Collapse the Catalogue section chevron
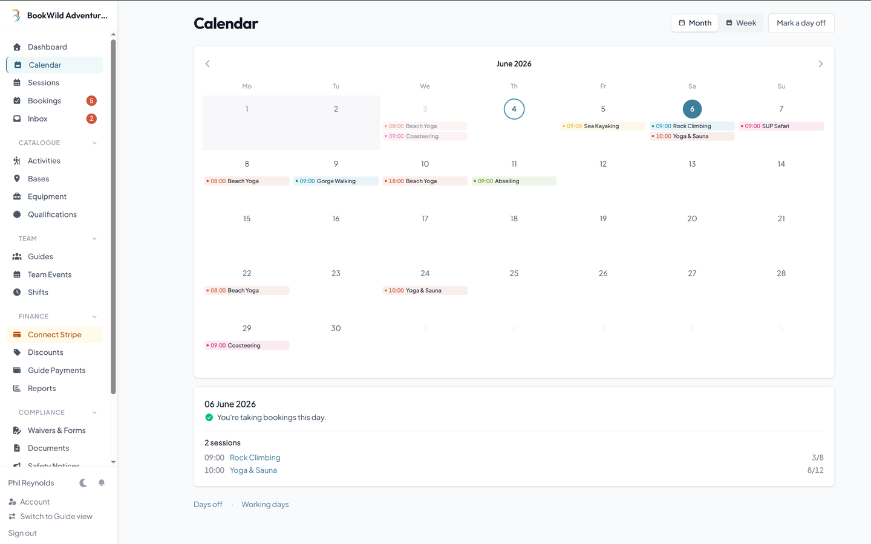Image resolution: width=871 pixels, height=544 pixels. (94, 143)
